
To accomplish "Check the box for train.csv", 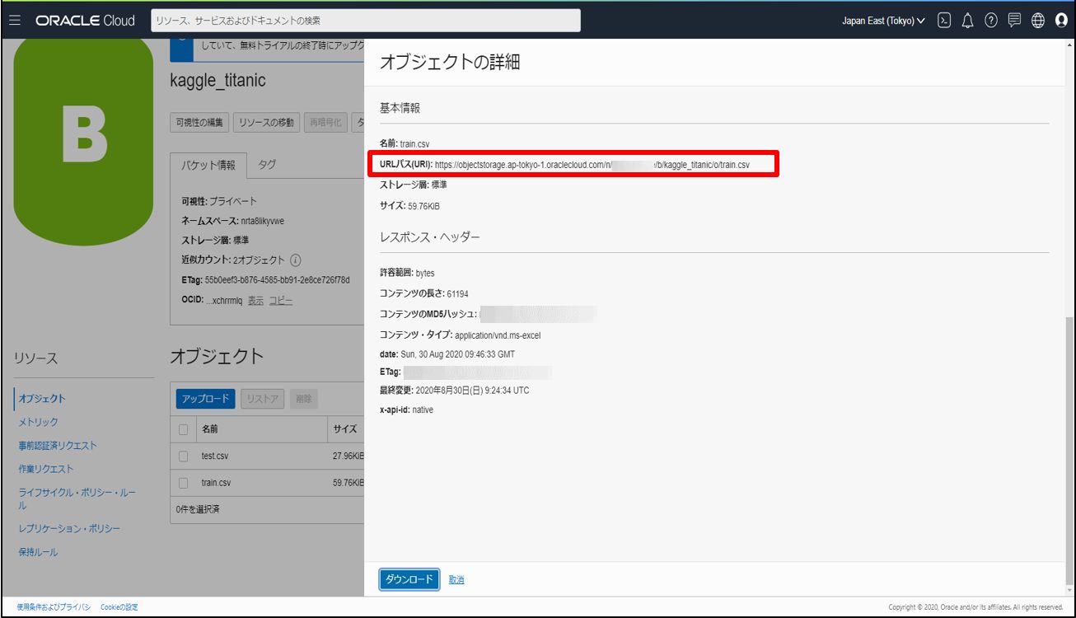I will pyautogui.click(x=184, y=483).
